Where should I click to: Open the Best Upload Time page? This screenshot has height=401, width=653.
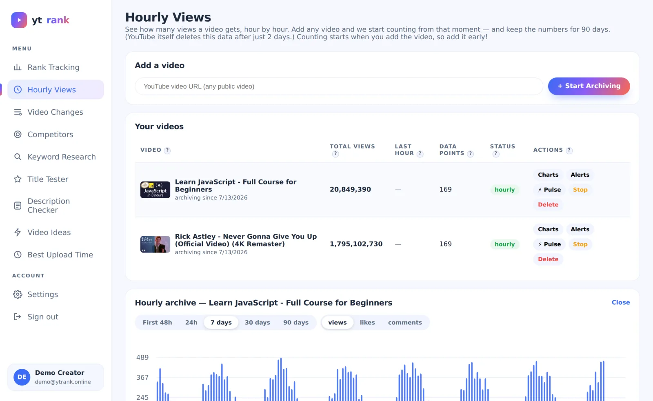[56, 255]
